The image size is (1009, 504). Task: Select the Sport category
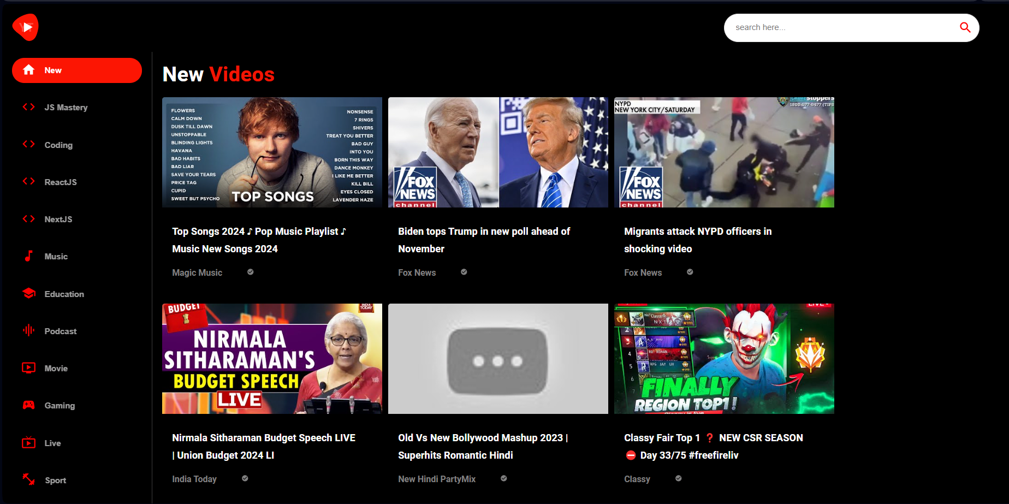click(77, 480)
